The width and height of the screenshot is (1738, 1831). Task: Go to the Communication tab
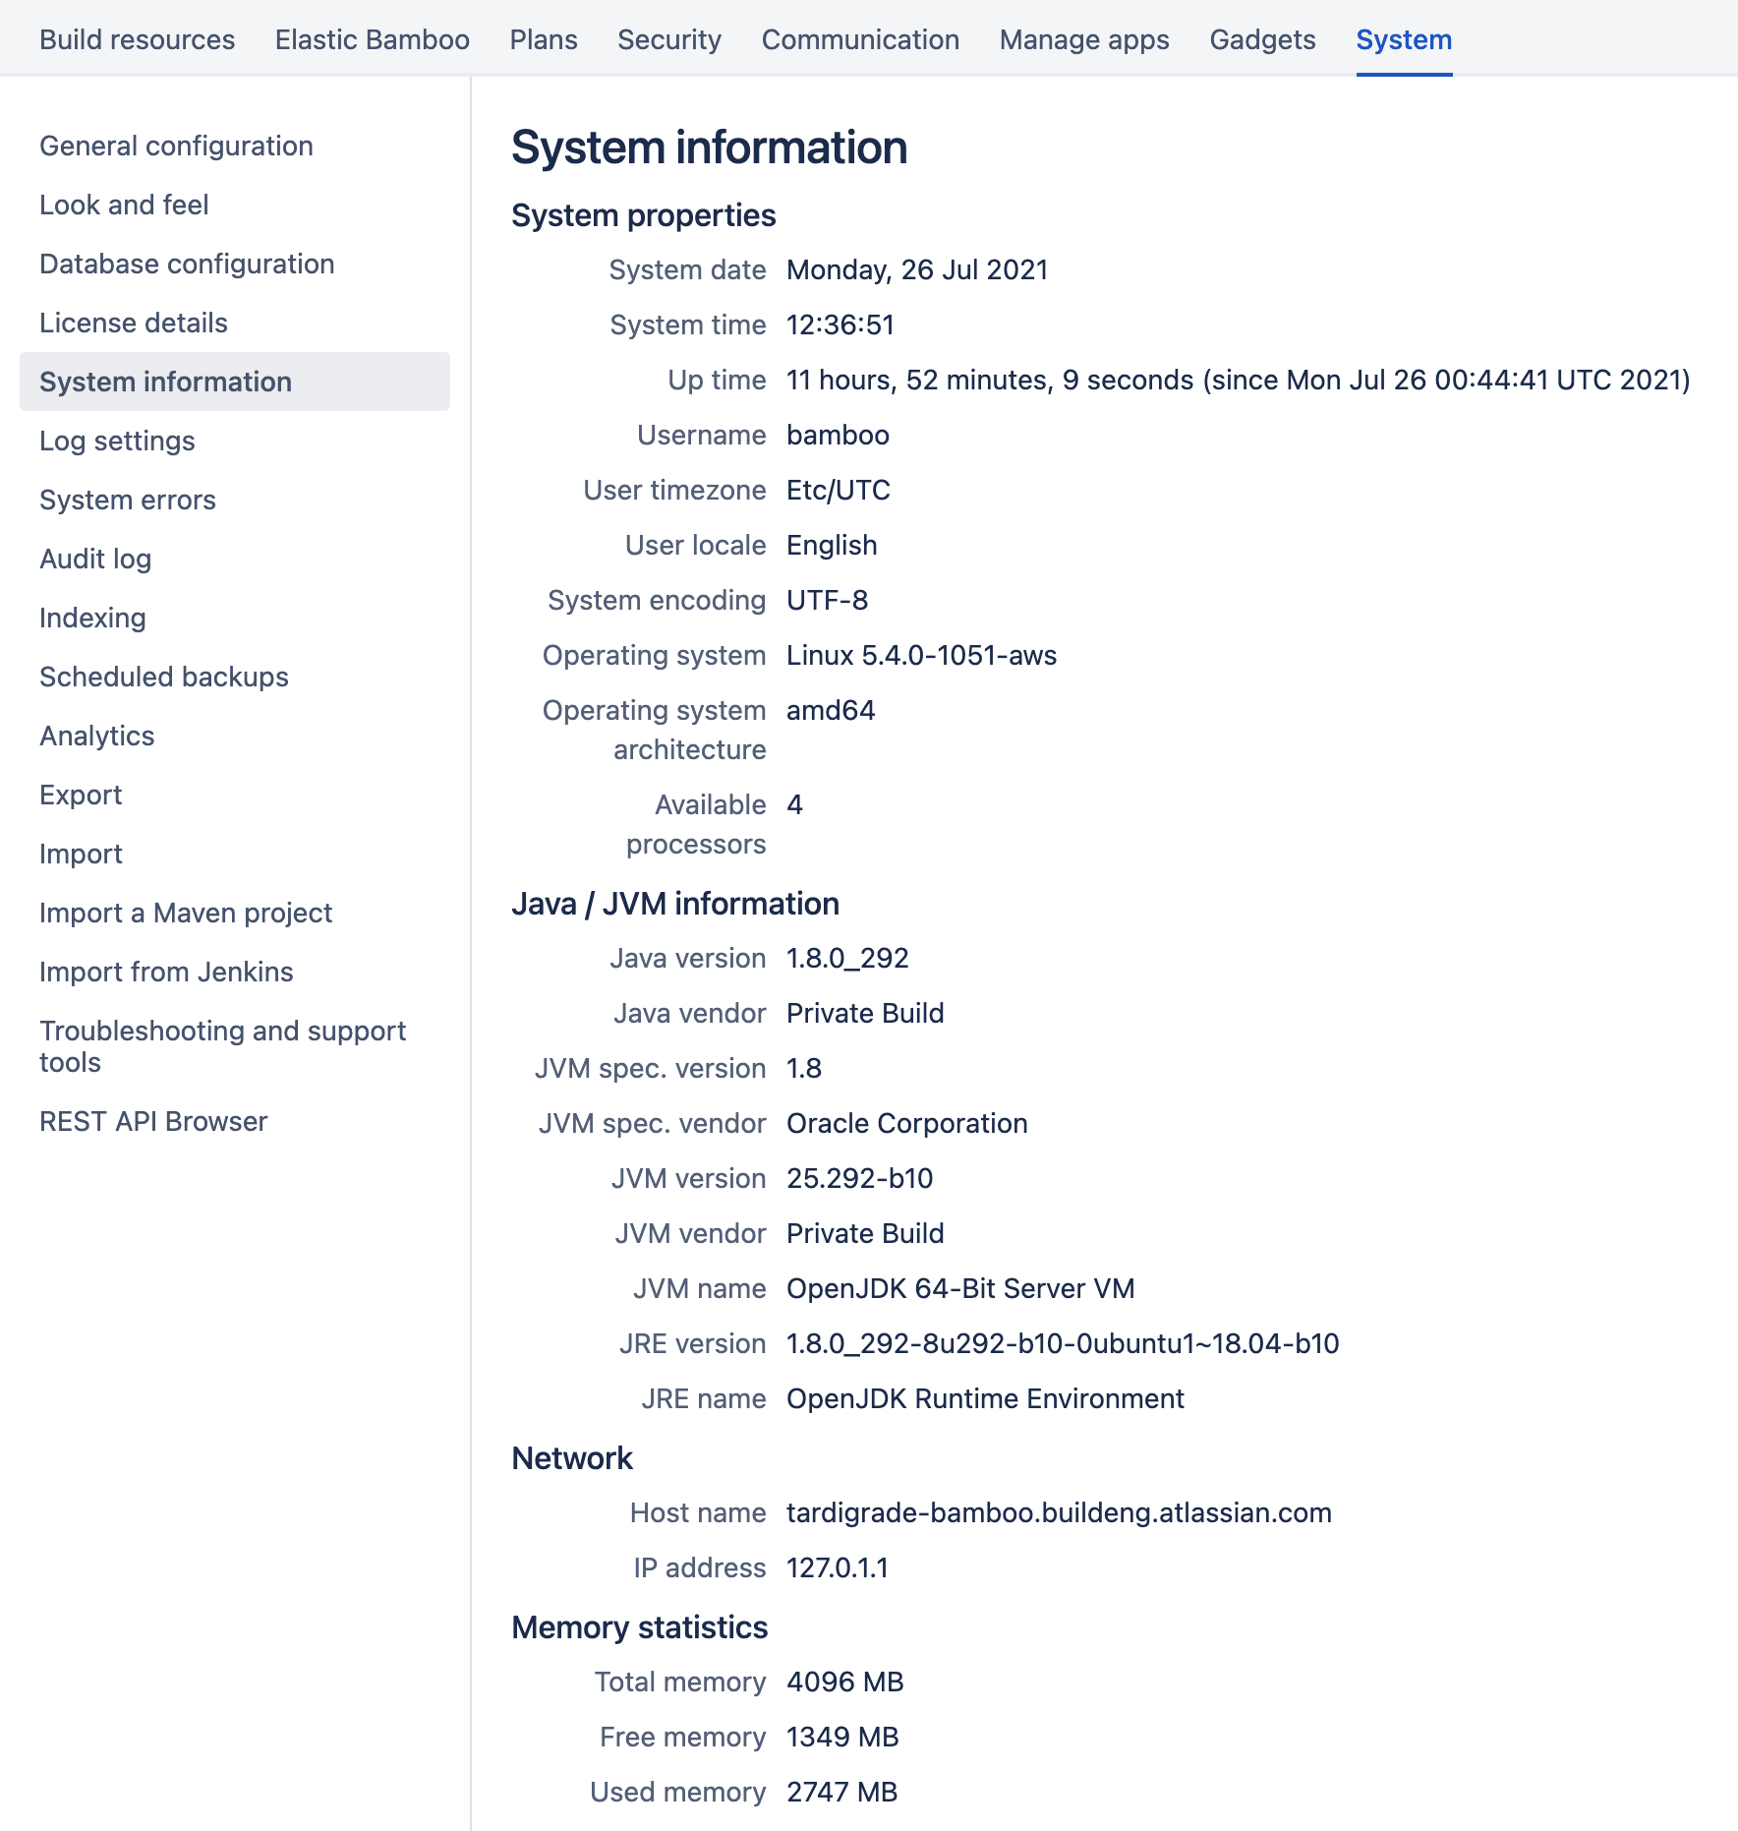(860, 39)
